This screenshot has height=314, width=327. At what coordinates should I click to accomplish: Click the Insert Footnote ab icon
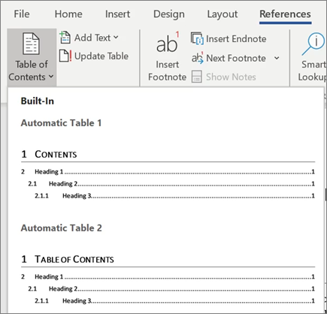pyautogui.click(x=167, y=43)
